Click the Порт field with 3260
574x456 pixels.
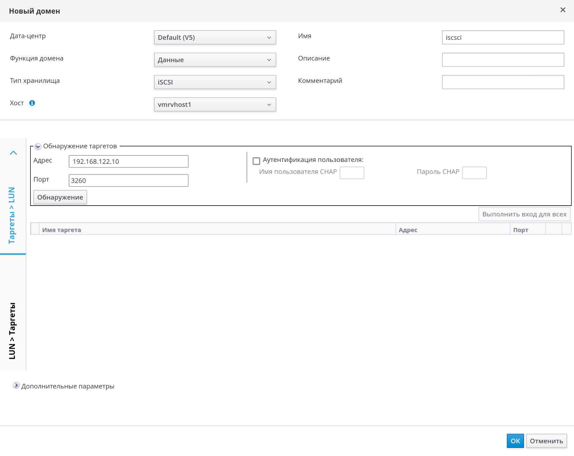[x=128, y=181]
